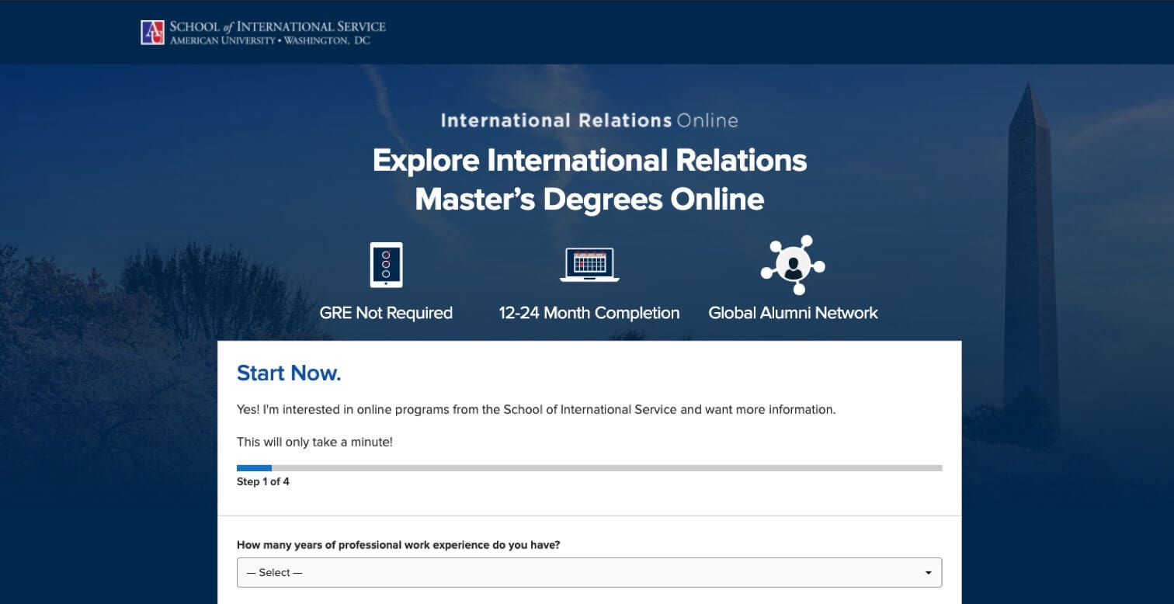Click the Step 1 of 4 indicator

263,482
